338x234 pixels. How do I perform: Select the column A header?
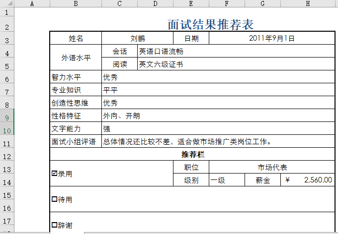pos(32,4)
